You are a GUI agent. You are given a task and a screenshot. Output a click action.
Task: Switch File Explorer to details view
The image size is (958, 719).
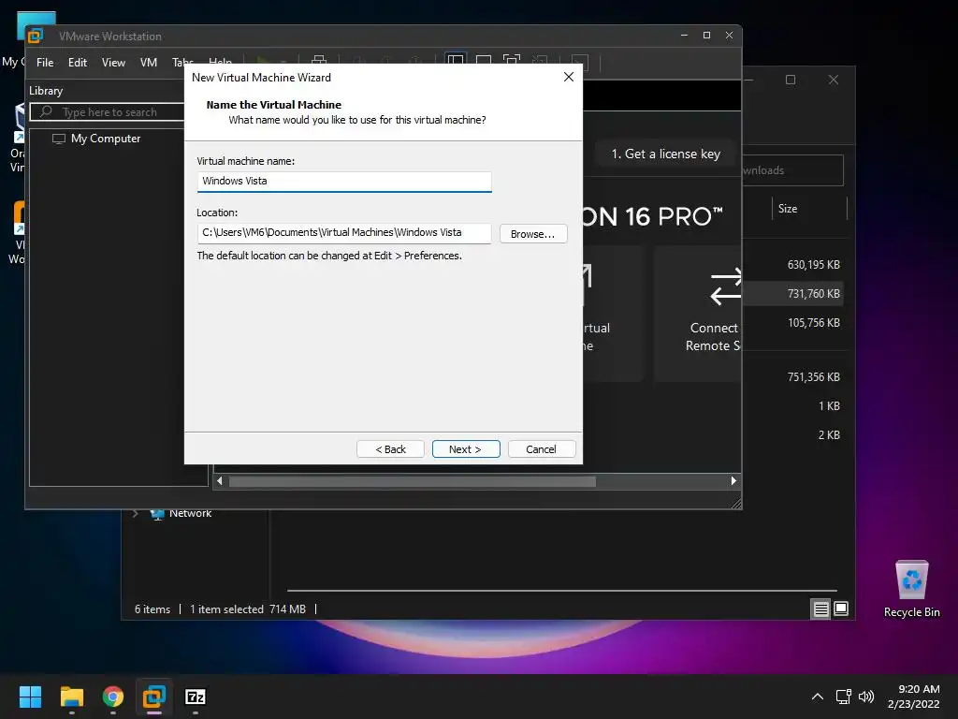tap(820, 609)
